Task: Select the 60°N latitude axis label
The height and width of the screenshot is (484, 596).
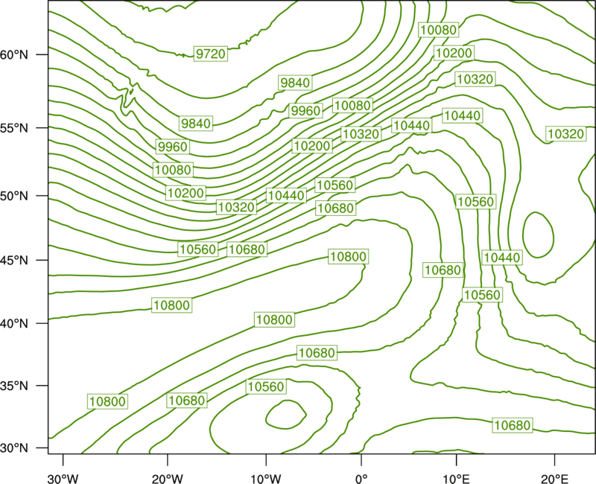Action: coord(14,54)
